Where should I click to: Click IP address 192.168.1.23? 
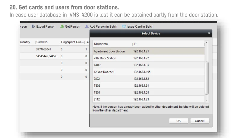click(141, 99)
